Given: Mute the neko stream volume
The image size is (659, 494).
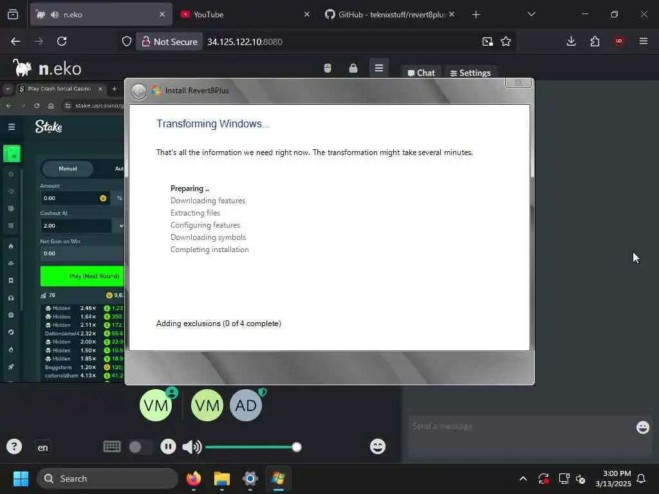Looking at the screenshot, I should 192,447.
